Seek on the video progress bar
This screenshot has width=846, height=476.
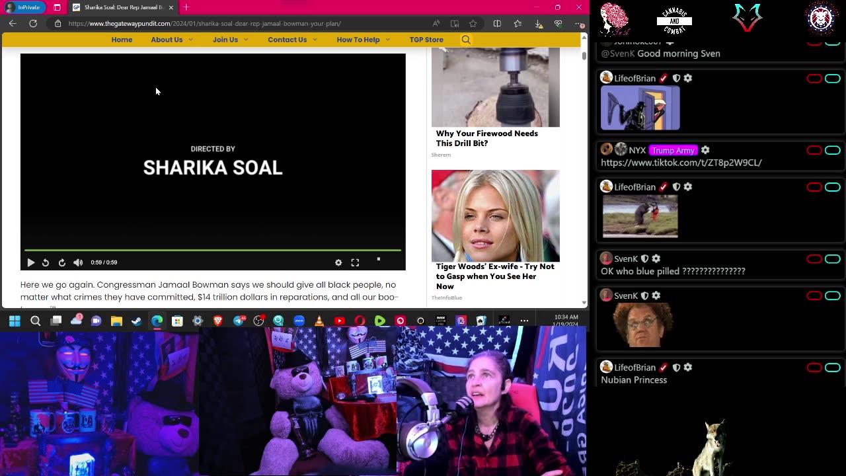213,251
